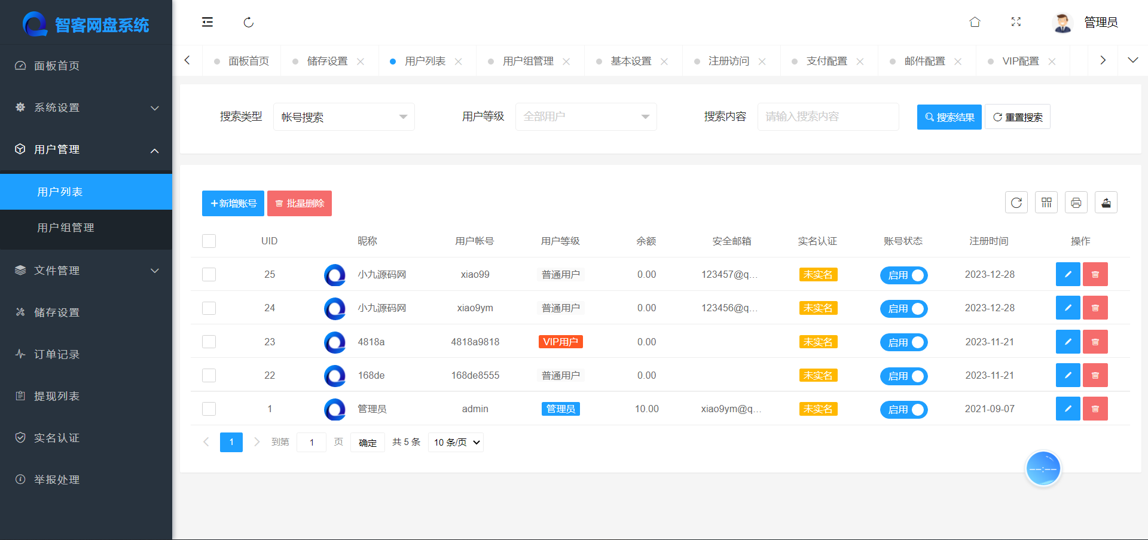Delete the admin account with the trash icon
The height and width of the screenshot is (540, 1148).
[x=1095, y=409]
